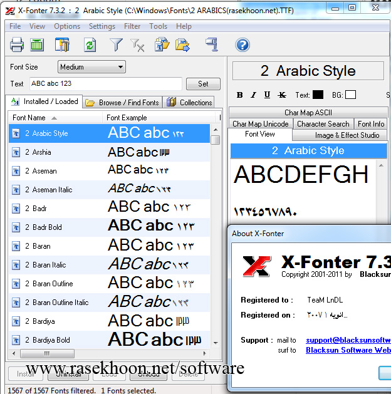Click font list scrollbar down arrow
The width and height of the screenshot is (391, 394).
pyautogui.click(x=216, y=343)
